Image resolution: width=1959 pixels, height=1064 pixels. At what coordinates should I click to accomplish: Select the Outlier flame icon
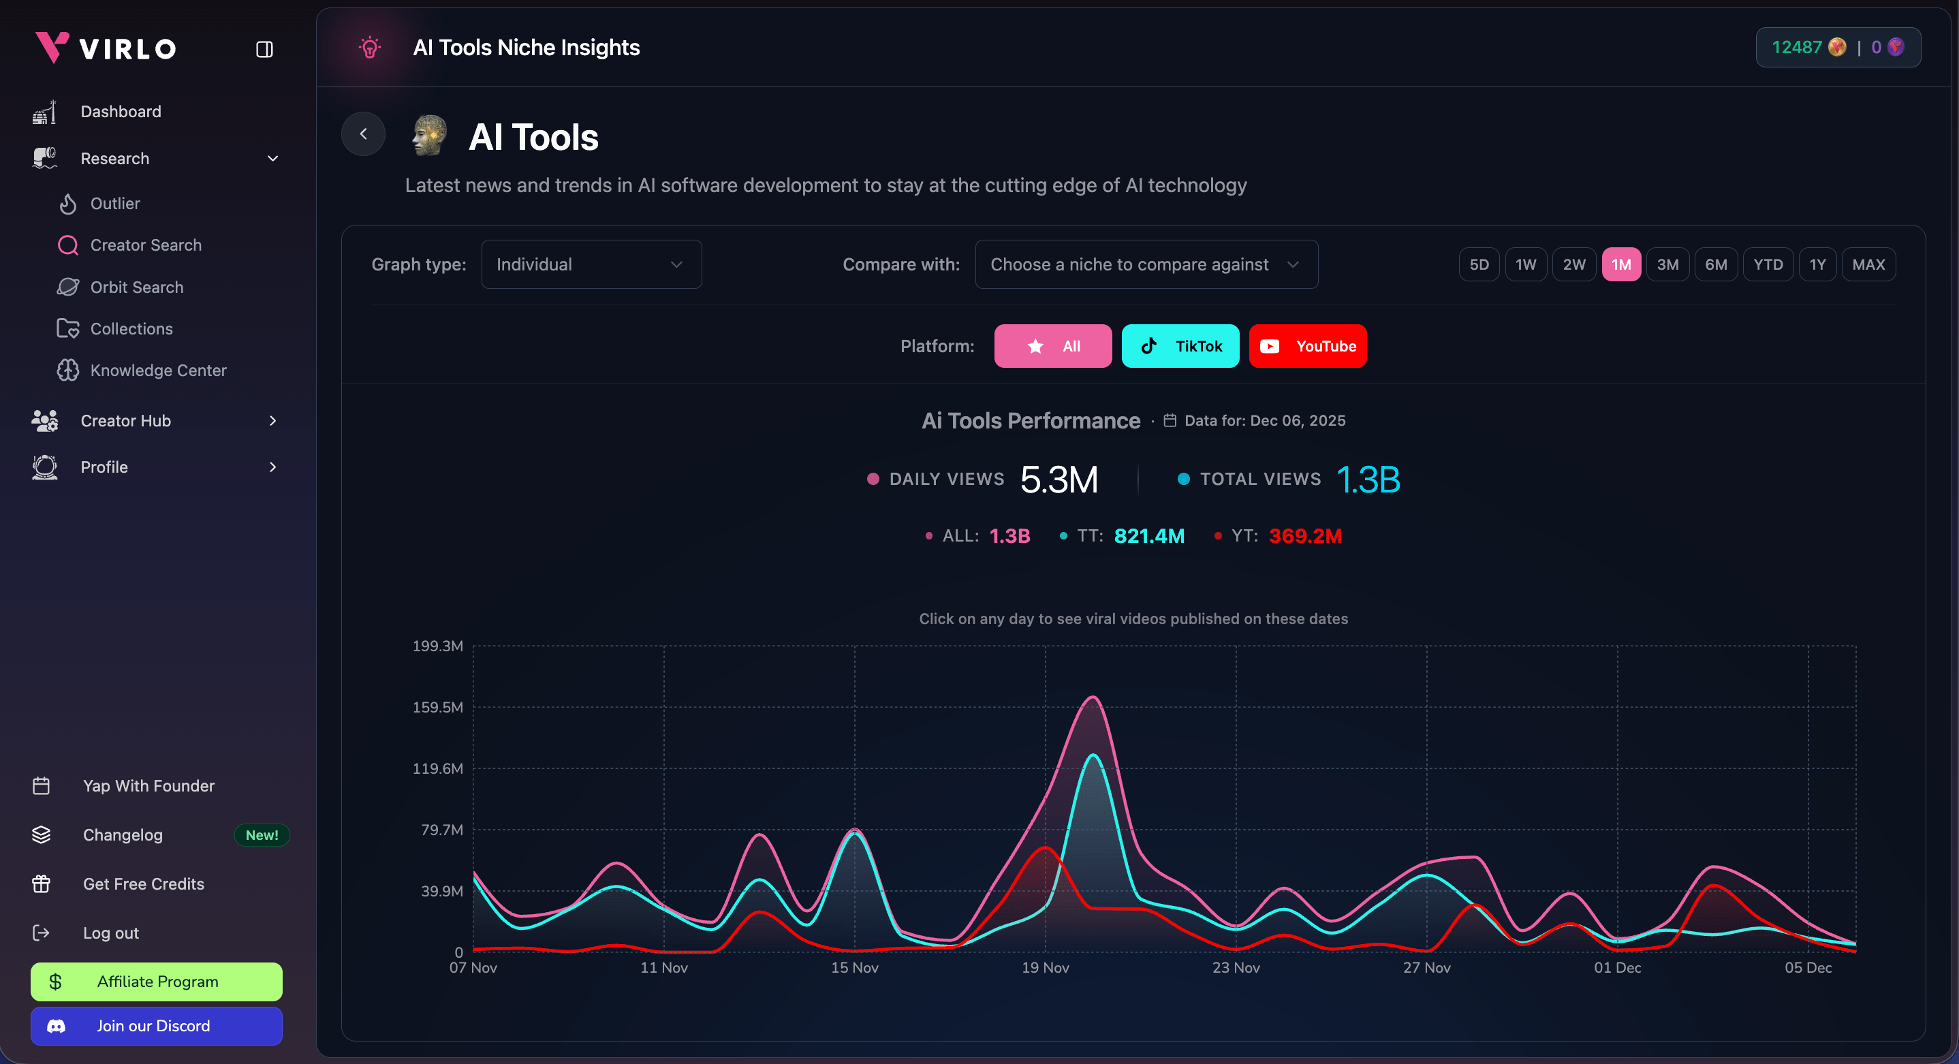point(67,203)
